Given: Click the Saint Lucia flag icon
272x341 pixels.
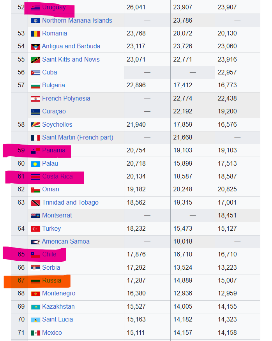Looking at the screenshot, I should click(x=35, y=320).
